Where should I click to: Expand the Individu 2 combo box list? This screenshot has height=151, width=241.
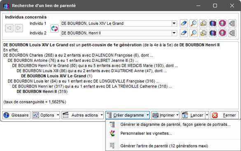[174, 33]
